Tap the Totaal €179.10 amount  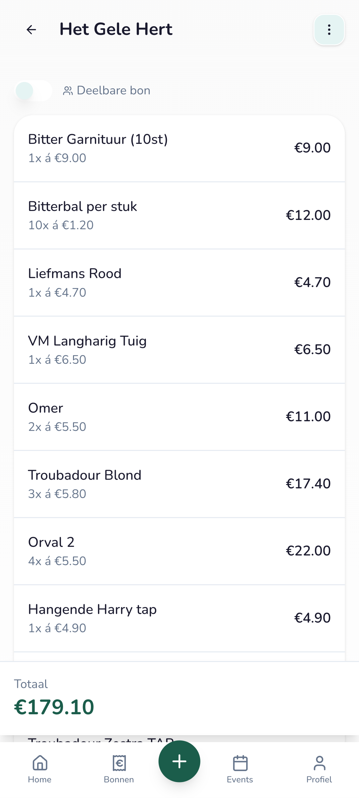(x=54, y=707)
